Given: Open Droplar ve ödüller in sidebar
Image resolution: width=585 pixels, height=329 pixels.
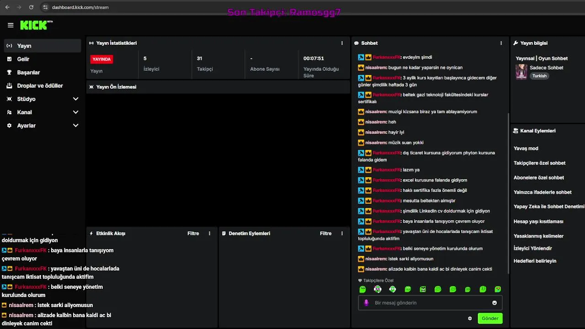Looking at the screenshot, I should point(43,85).
